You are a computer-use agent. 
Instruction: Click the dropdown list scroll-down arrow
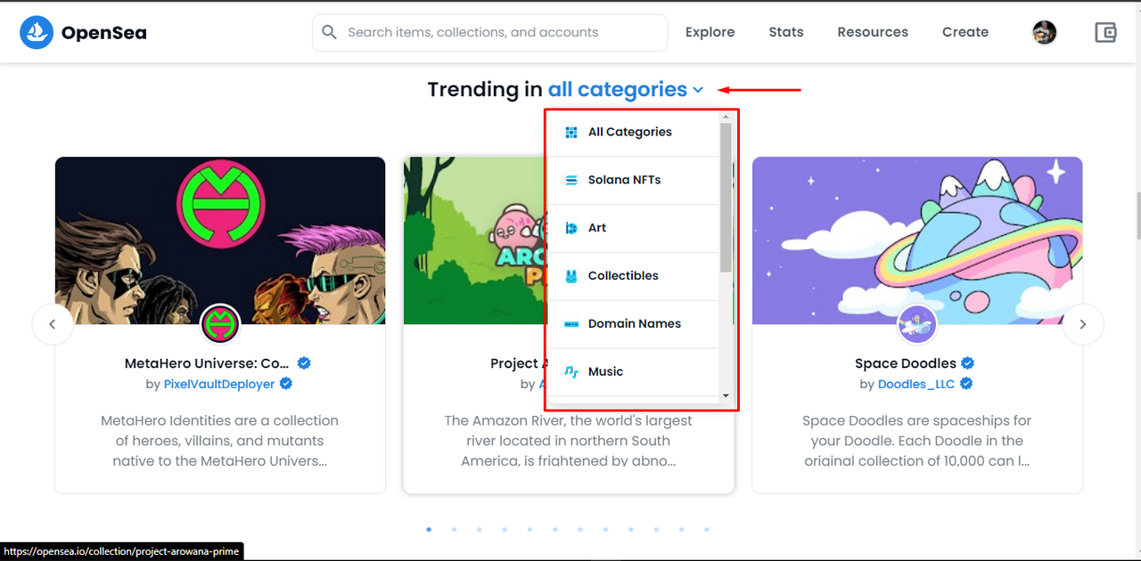726,395
